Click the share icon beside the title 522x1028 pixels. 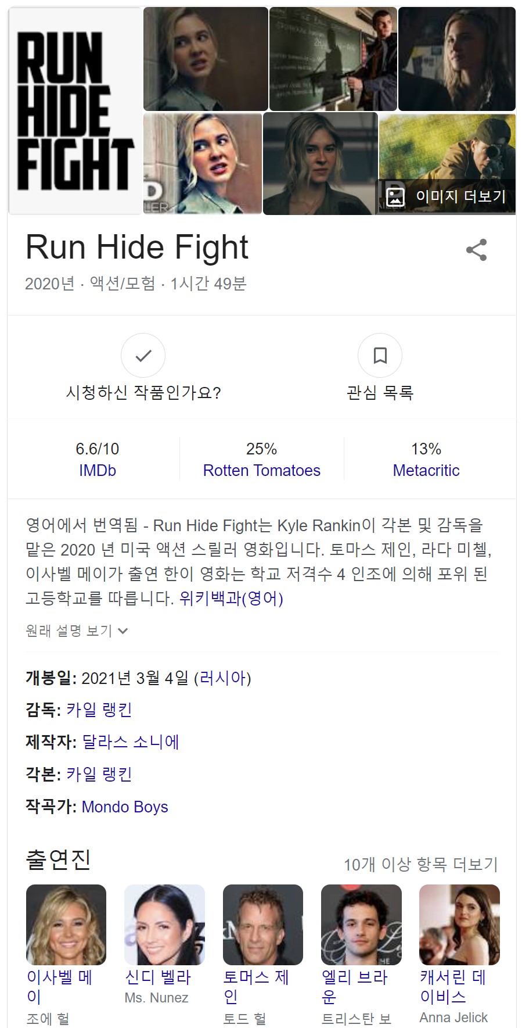pyautogui.click(x=476, y=250)
